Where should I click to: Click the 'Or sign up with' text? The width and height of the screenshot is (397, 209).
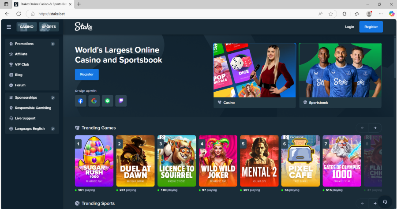(x=86, y=91)
